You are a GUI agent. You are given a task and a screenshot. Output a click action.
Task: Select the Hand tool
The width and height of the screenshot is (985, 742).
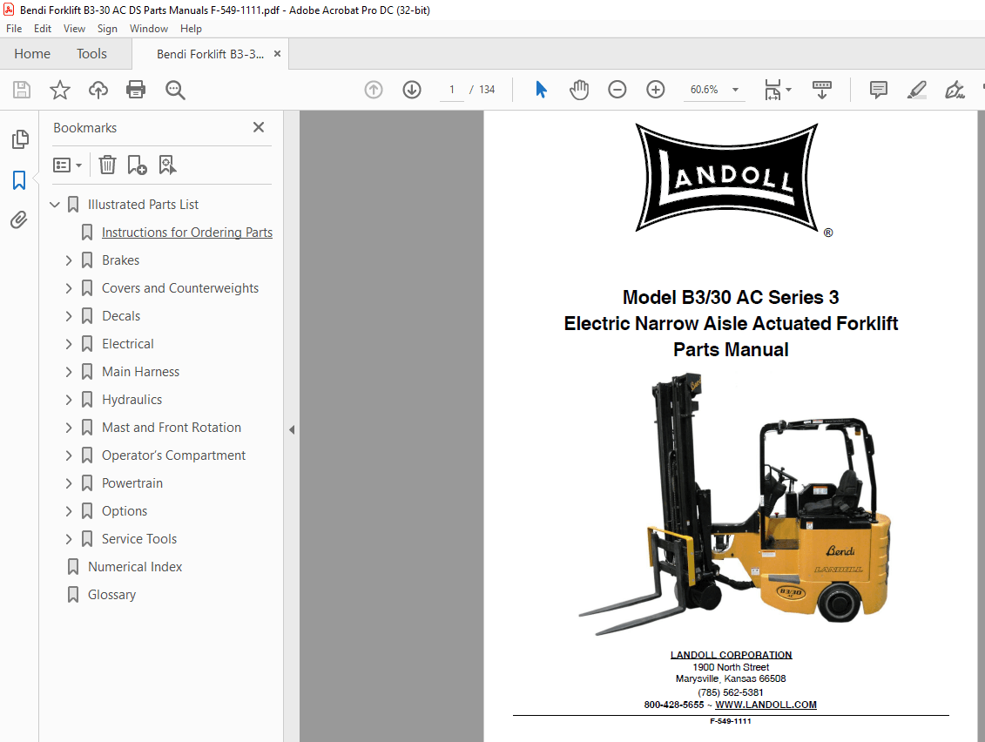coord(578,89)
